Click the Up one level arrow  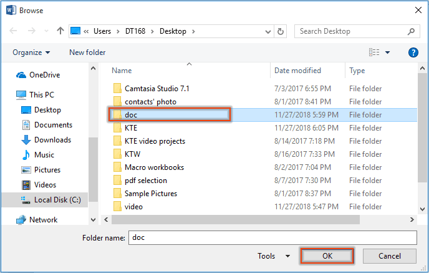tap(60, 31)
